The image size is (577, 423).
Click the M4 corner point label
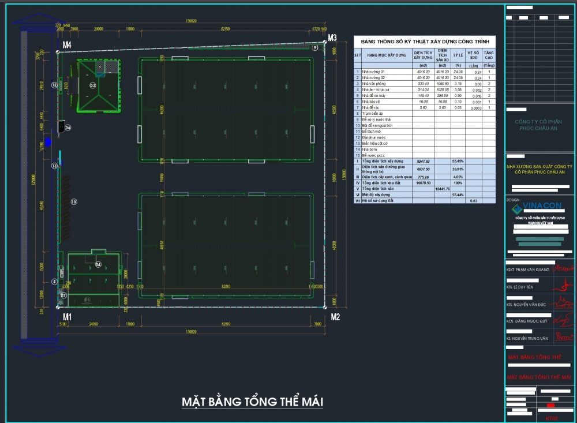point(67,44)
